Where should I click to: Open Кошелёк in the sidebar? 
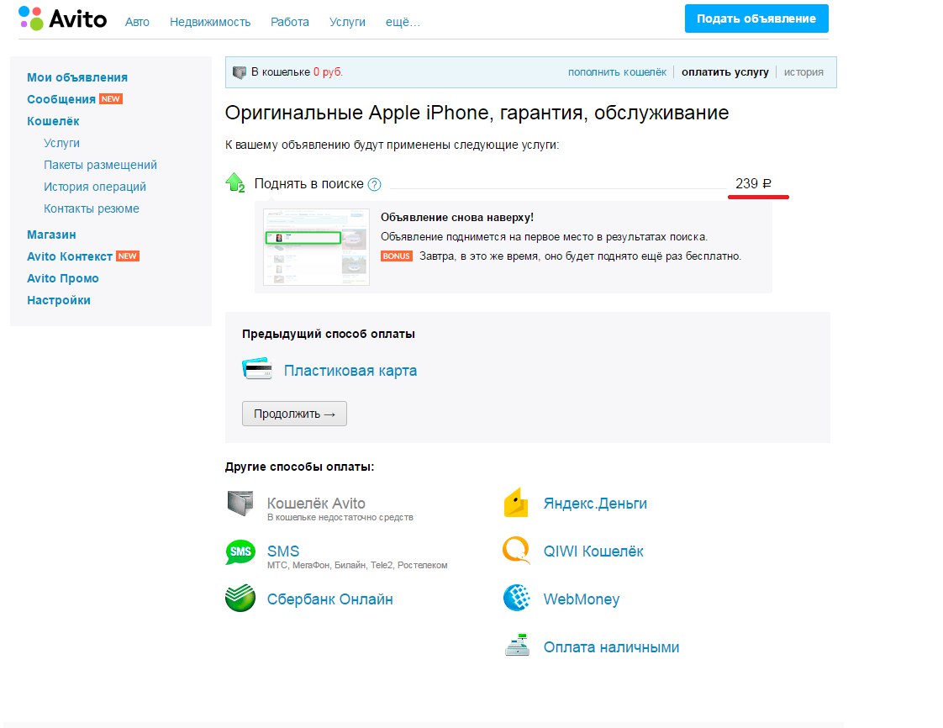[x=53, y=122]
